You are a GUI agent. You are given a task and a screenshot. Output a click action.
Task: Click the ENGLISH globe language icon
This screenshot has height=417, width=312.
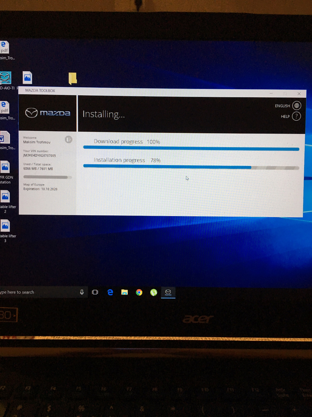coord(297,105)
